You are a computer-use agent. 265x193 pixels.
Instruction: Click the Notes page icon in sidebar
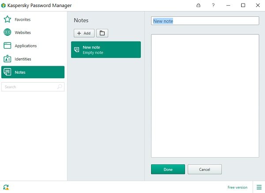click(x=7, y=72)
